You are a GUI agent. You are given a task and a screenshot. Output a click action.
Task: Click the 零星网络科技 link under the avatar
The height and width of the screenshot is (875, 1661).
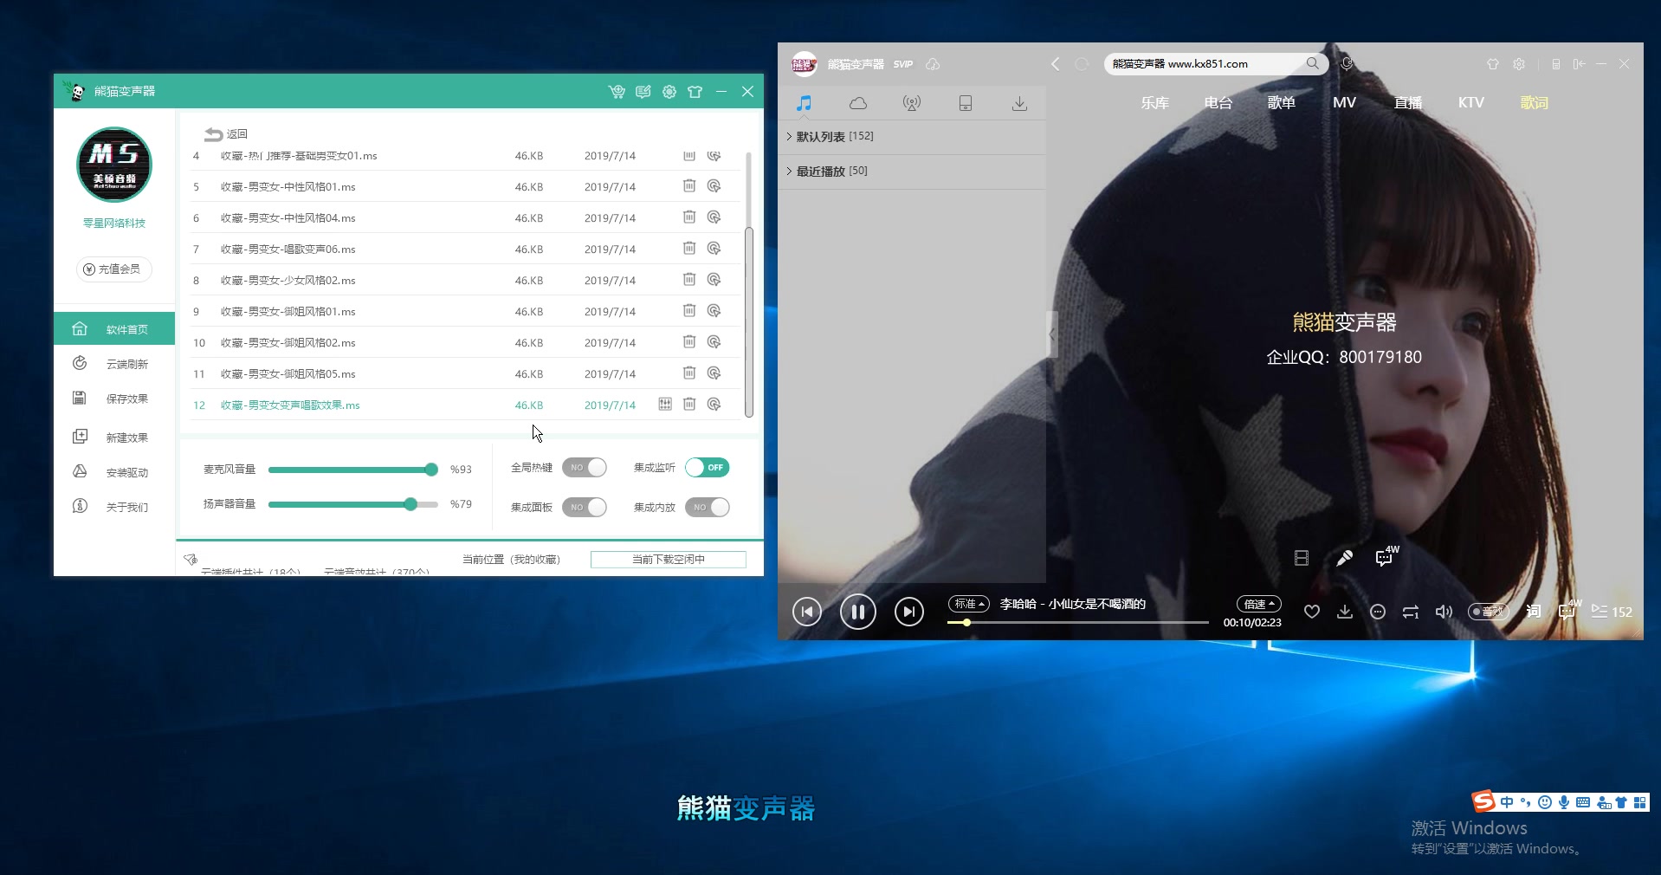click(114, 224)
